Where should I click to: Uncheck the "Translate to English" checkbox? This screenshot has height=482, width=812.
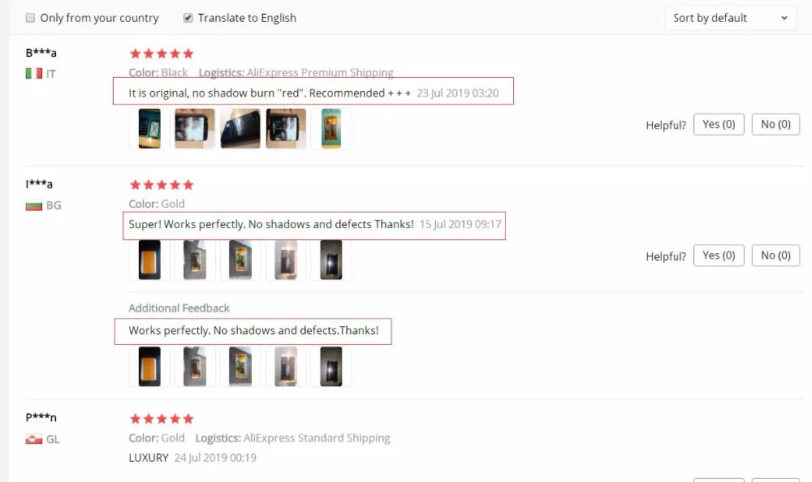[188, 18]
